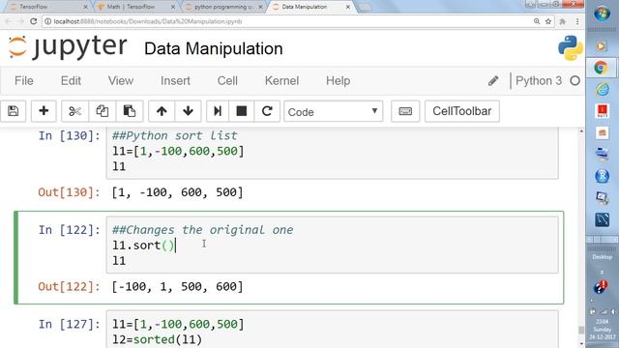This screenshot has height=348, width=619.
Task: Click the CellToolbar button
Action: 462,111
